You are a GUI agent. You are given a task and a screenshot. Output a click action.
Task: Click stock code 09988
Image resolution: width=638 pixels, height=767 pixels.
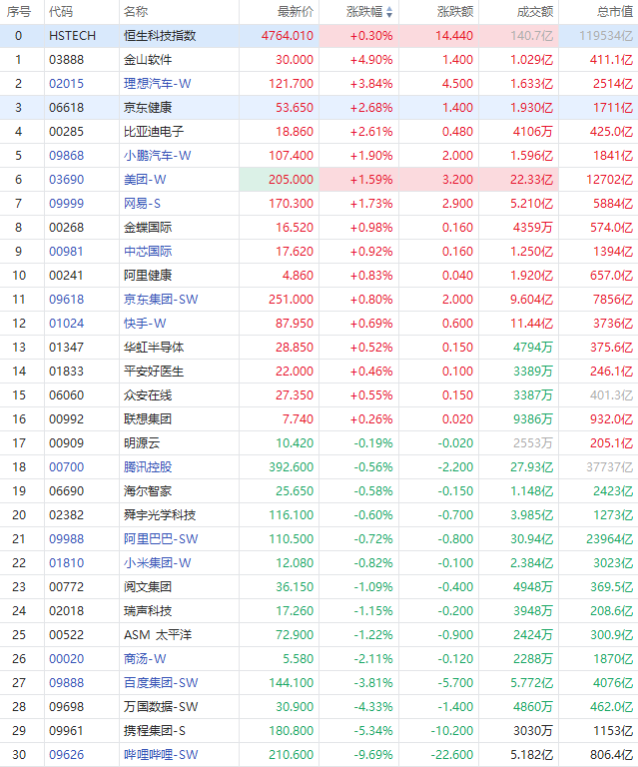(x=67, y=539)
